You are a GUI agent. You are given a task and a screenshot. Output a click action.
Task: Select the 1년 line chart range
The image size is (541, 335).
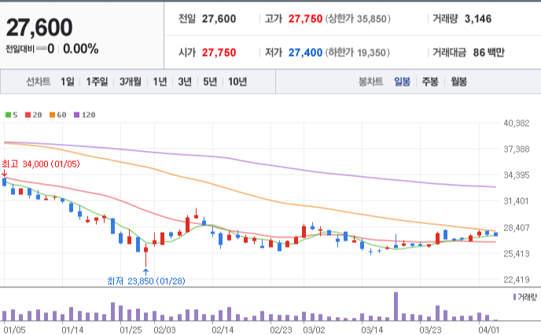click(x=160, y=82)
